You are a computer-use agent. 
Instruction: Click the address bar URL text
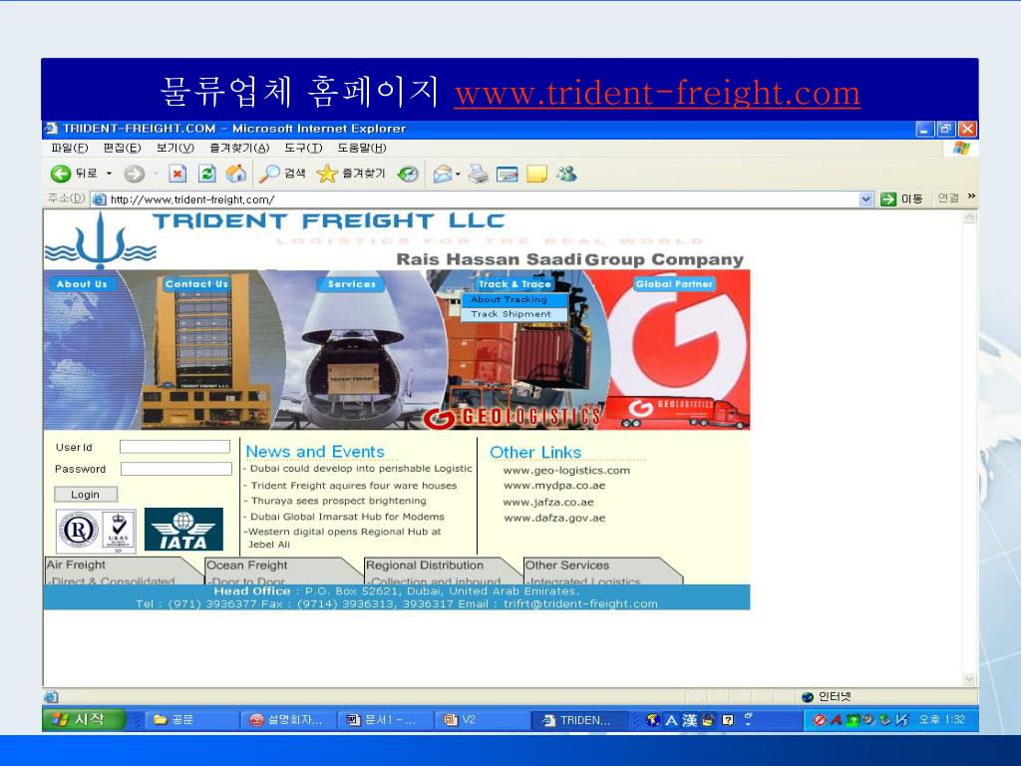192,199
